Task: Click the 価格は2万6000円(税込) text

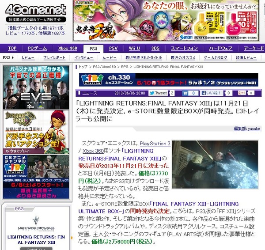Action: tap(122, 242)
